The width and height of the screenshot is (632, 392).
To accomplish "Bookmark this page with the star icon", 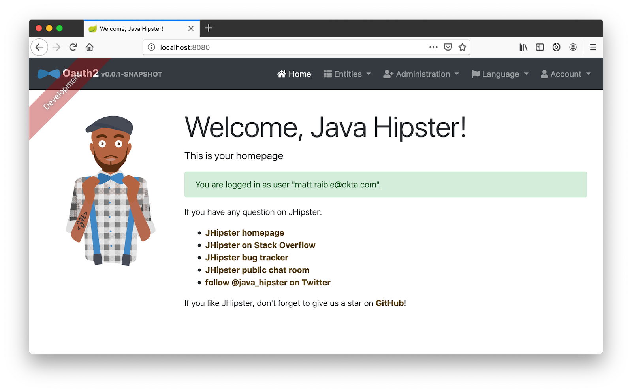I will 462,47.
